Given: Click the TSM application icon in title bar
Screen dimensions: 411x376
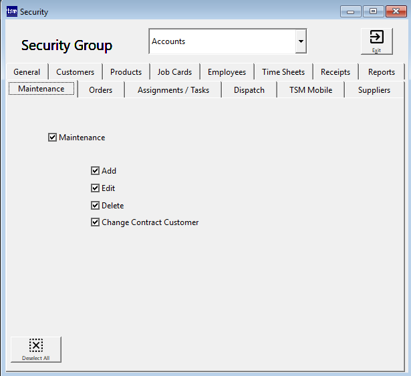Looking at the screenshot, I should pyautogui.click(x=11, y=11).
